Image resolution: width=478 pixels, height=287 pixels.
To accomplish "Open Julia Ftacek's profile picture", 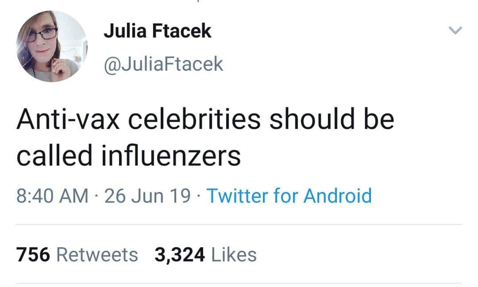I will 52,46.
